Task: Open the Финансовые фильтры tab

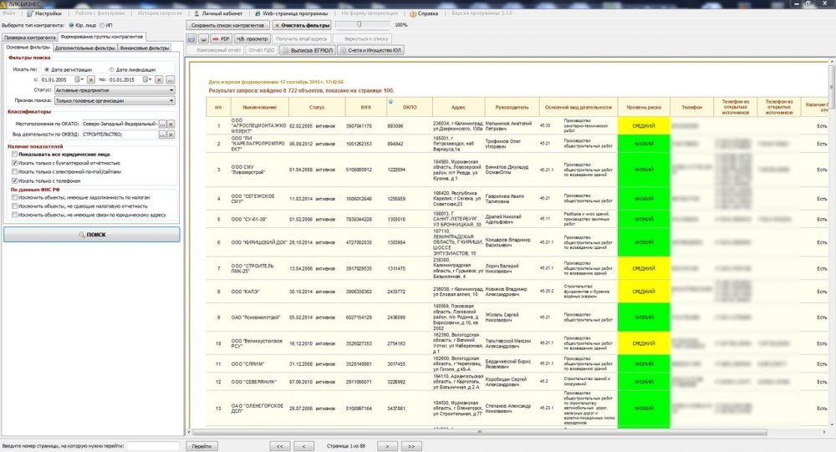Action: 145,48
